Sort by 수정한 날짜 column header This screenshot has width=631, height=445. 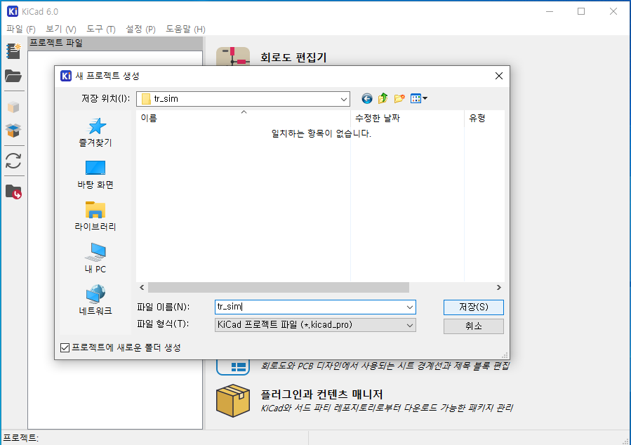[x=407, y=118]
